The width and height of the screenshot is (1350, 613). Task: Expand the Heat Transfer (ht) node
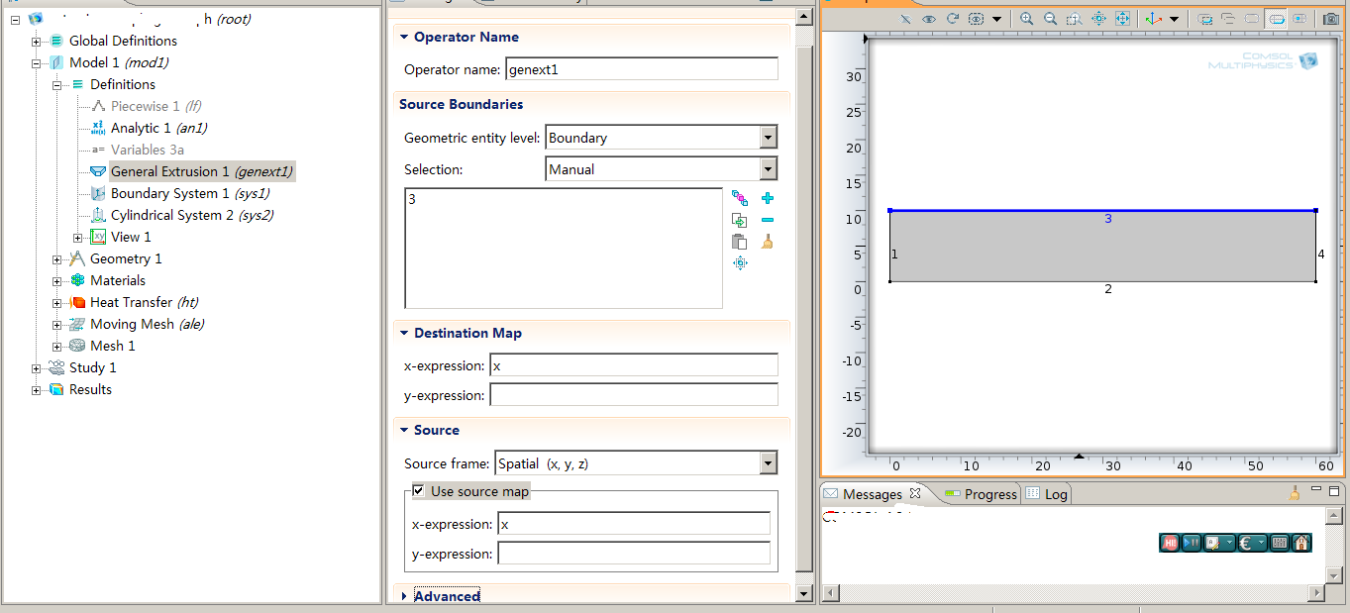coord(57,302)
